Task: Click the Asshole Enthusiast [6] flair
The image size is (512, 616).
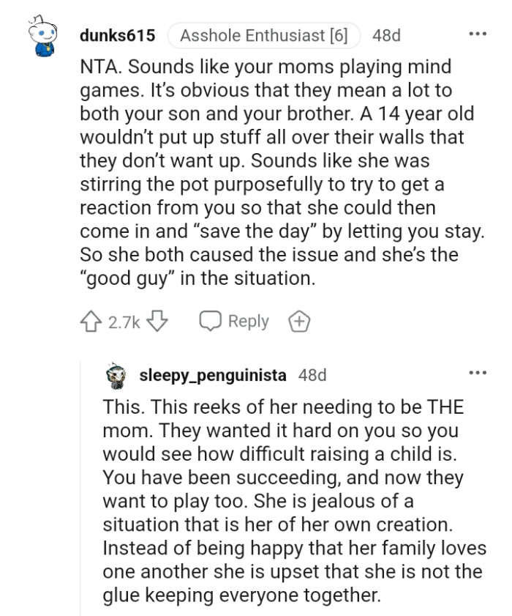Action: tap(265, 35)
